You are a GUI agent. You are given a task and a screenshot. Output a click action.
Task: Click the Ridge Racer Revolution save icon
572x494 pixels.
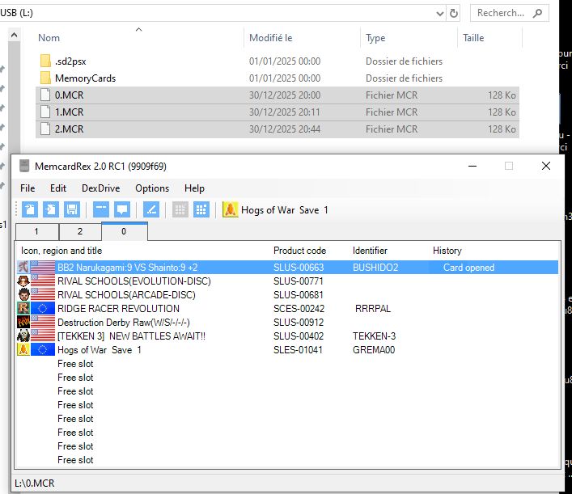23,308
